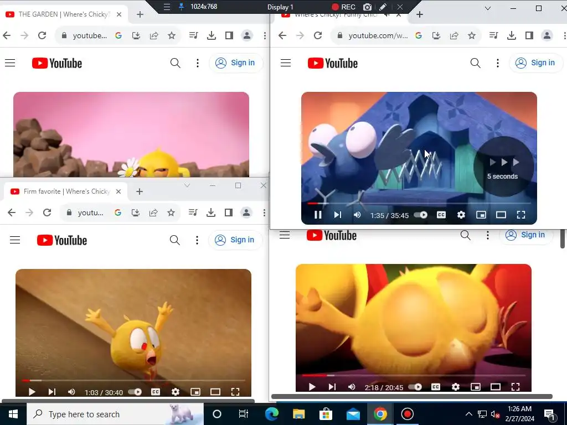The height and width of the screenshot is (425, 567).
Task: Close the THE GARDEN tab
Action: coord(119,14)
